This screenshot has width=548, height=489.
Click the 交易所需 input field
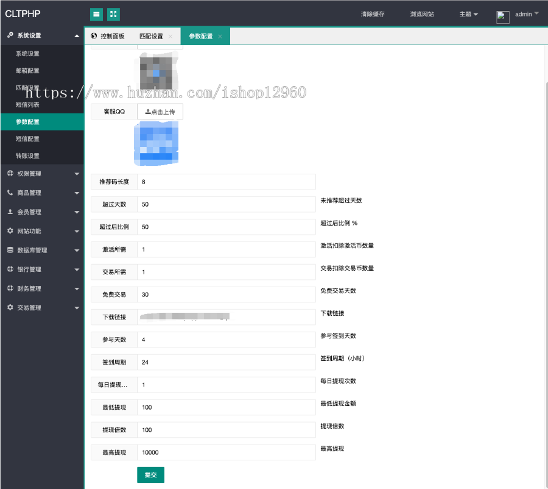click(x=227, y=272)
